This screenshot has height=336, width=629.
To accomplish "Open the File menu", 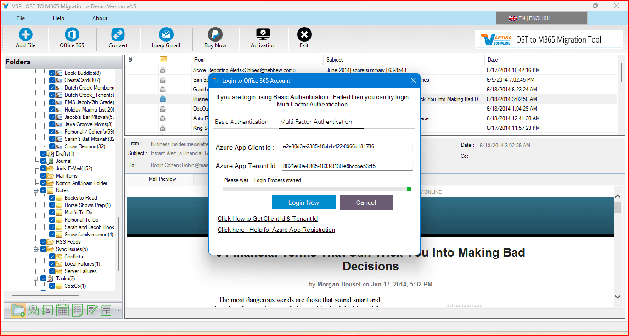I will [21, 18].
